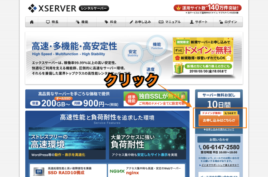Open the お申し込み menu
Image resolution: width=268 pixels, height=177 pixels.
pos(140,22)
